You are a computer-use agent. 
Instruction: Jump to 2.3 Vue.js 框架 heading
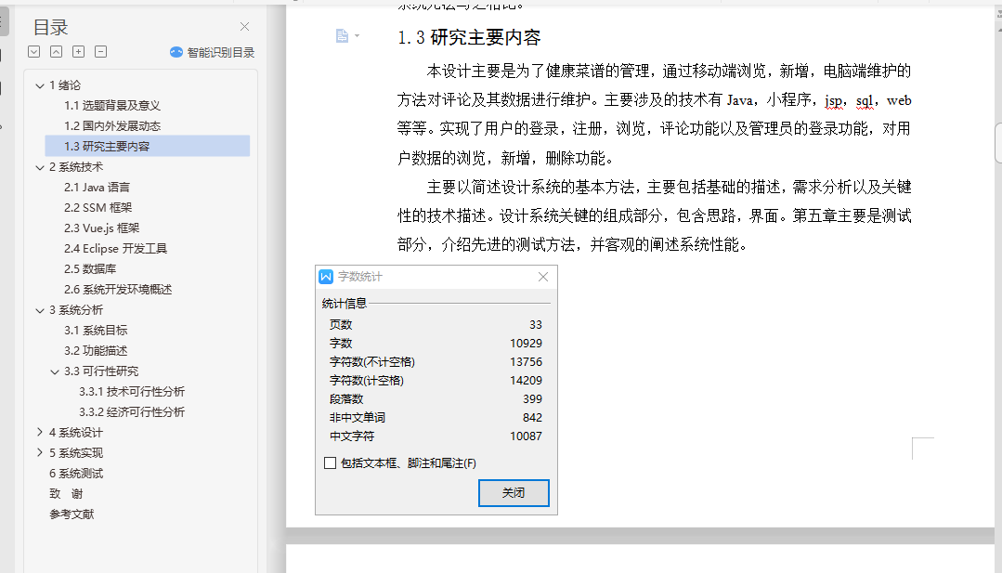coord(101,228)
